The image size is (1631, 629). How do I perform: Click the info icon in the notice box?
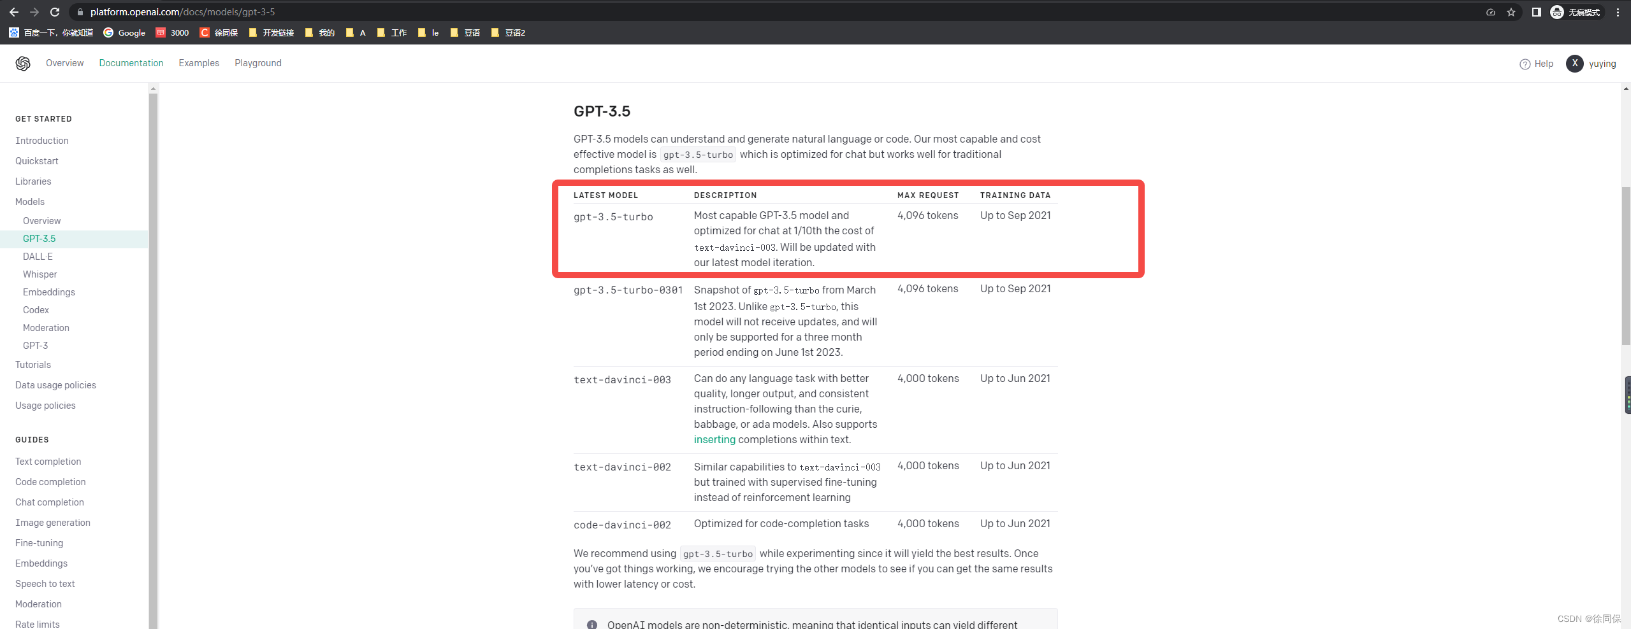591,625
